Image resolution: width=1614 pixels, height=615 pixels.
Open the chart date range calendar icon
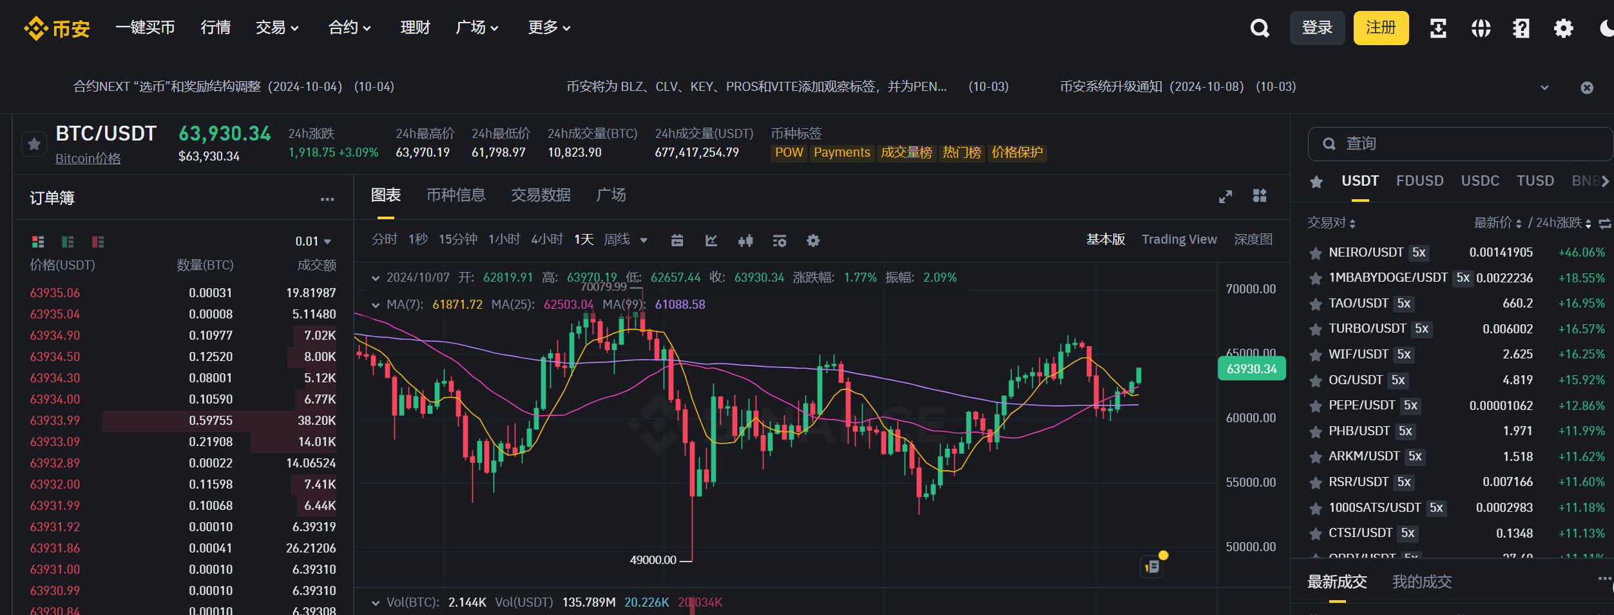677,240
